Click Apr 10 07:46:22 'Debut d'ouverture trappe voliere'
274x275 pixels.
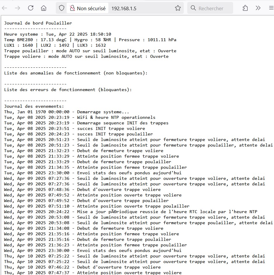tap(82, 267)
